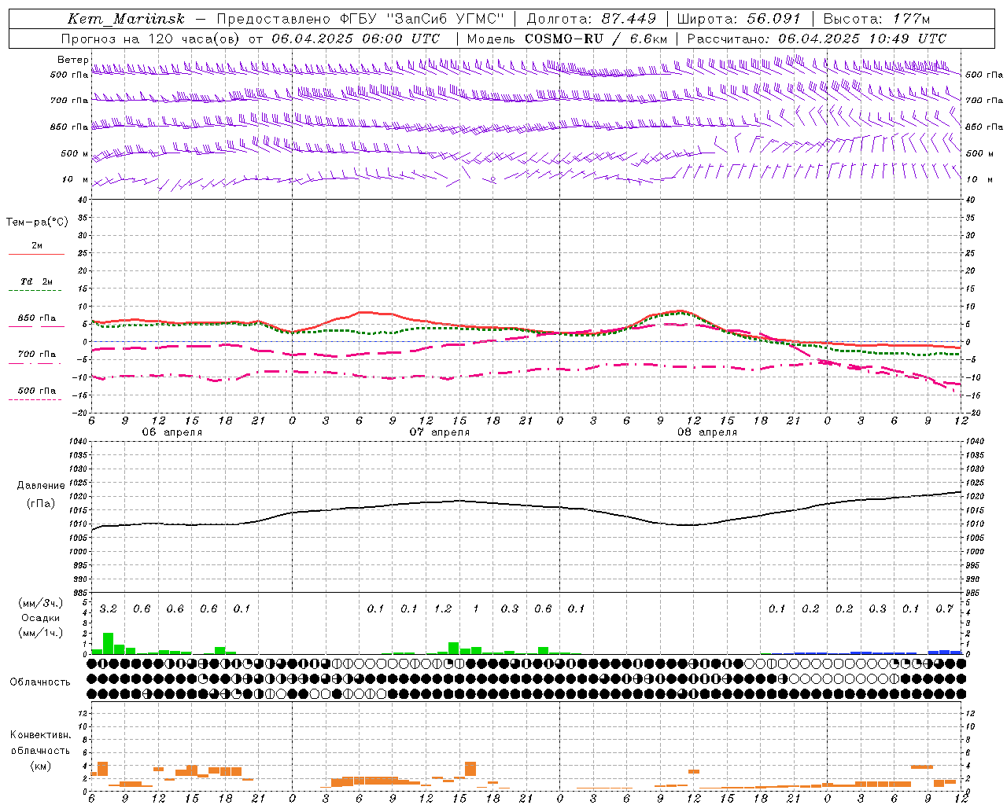Select the latitude value 56.091
The image size is (1007, 805).
click(773, 19)
